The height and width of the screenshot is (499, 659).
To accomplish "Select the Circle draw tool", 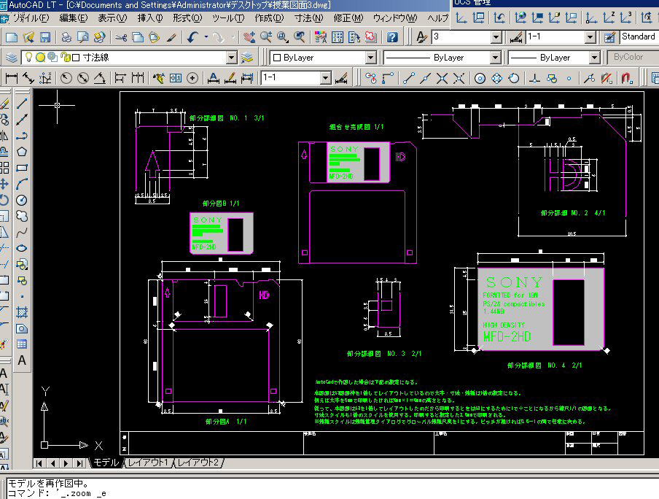I will 22,201.
